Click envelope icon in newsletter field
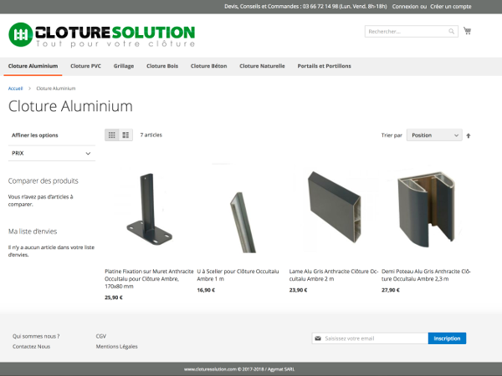The height and width of the screenshot is (376, 502). click(x=318, y=338)
